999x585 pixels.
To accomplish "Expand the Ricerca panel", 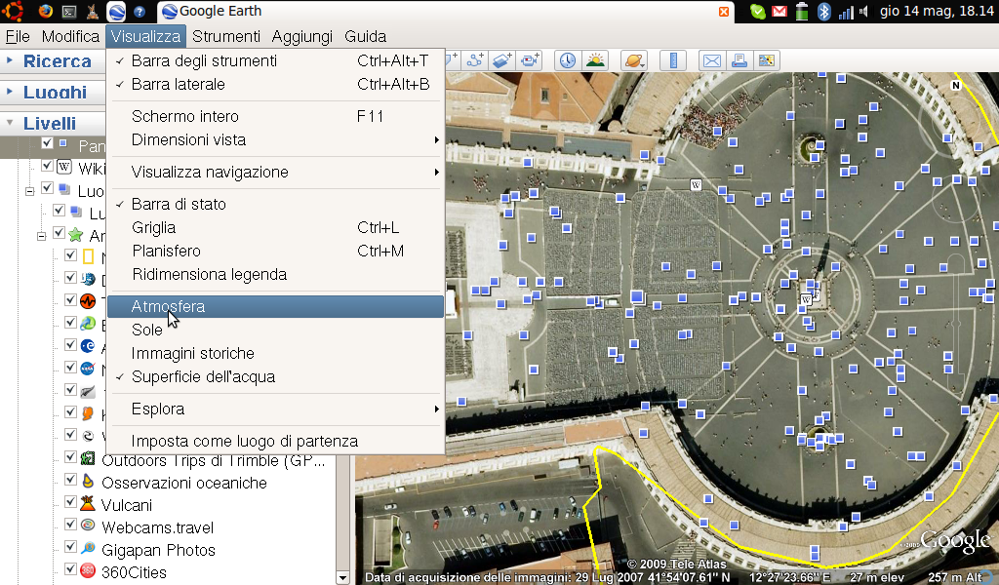I will (10, 60).
